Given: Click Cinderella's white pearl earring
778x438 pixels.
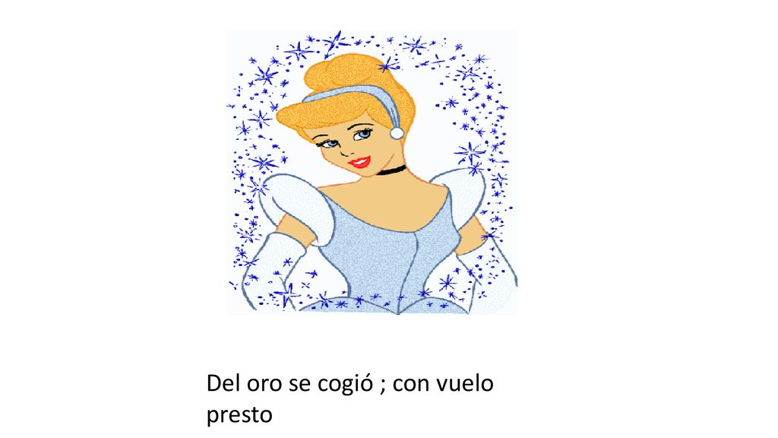Looking at the screenshot, I should pos(397,132).
